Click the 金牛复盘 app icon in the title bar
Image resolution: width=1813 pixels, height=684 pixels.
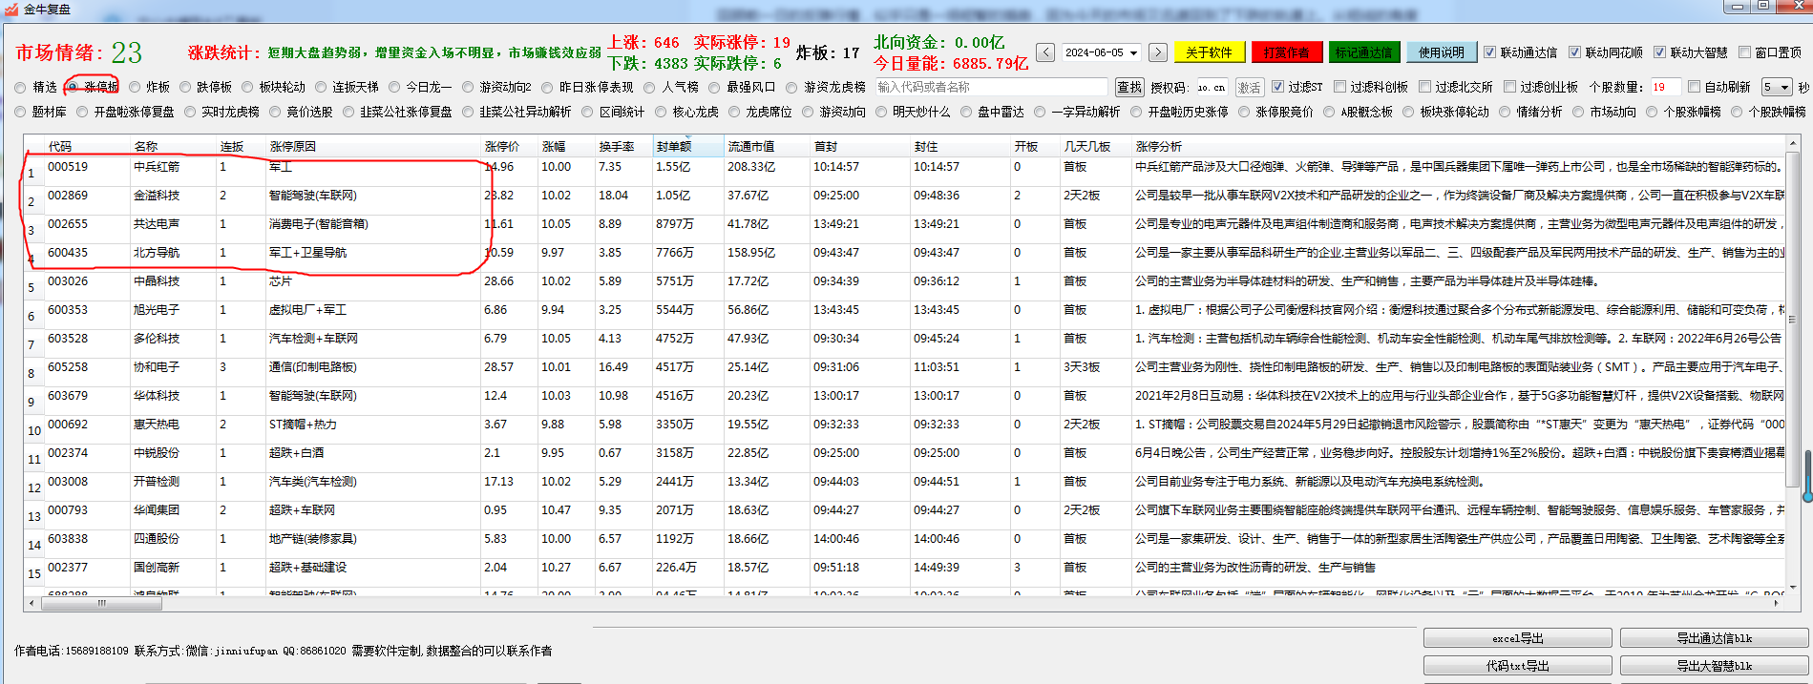click(x=11, y=9)
